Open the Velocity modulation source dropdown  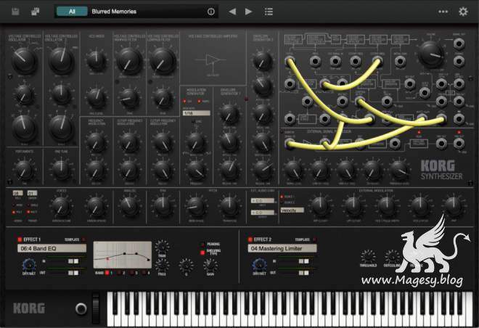coord(292,210)
